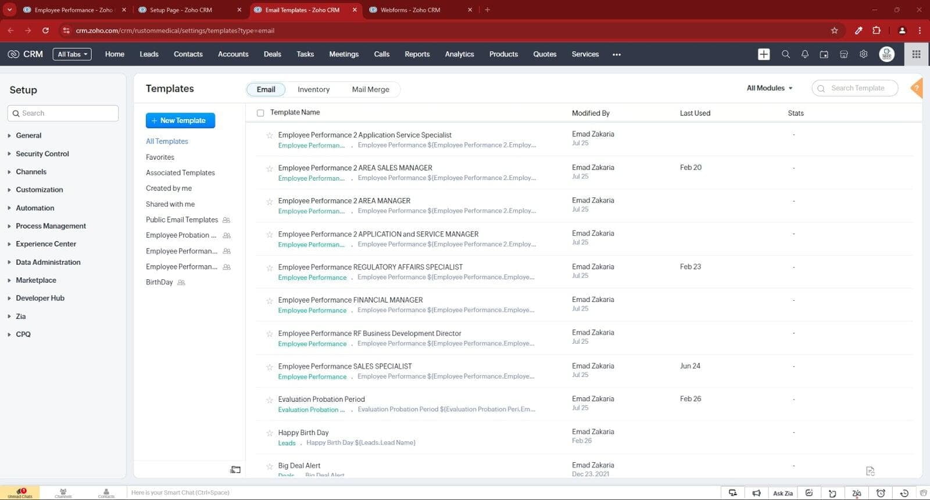This screenshot has height=500, width=930.
Task: Reload the page in the browser
Action: (x=45, y=30)
